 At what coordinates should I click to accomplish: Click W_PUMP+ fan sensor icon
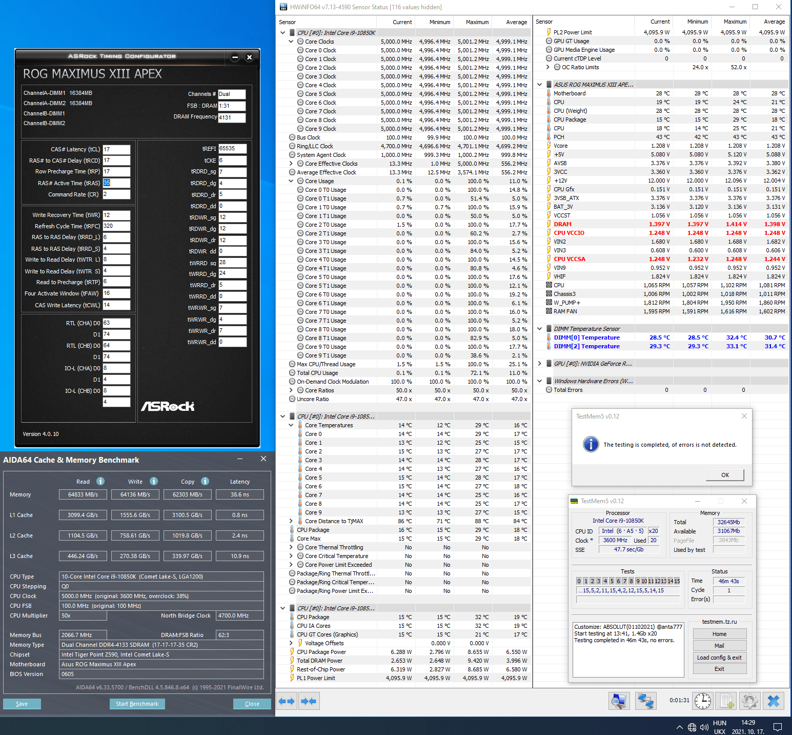click(x=549, y=303)
